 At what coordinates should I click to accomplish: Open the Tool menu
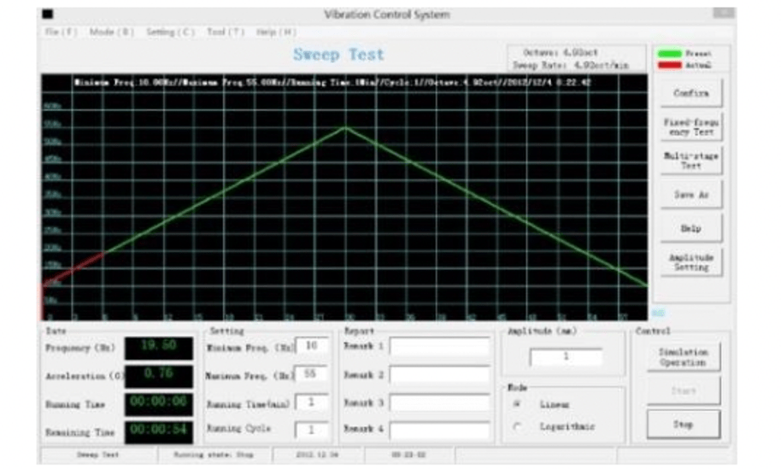coord(226,32)
